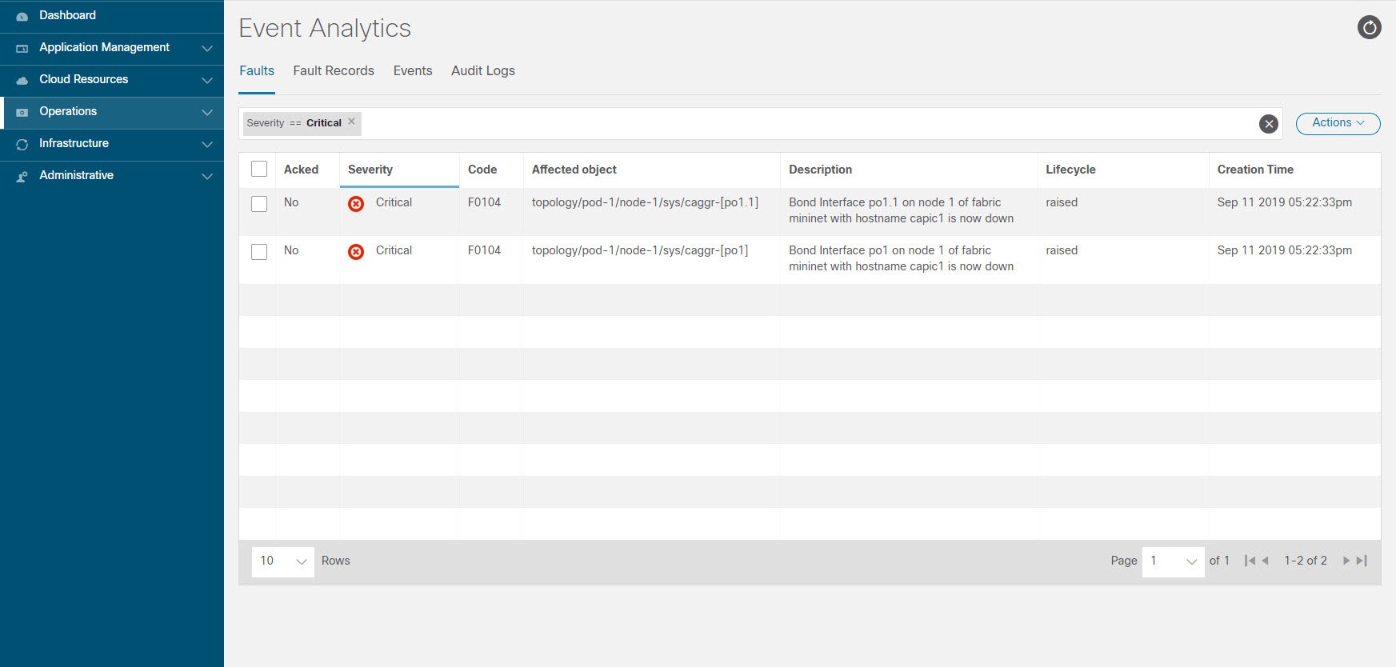Open the Audit Logs tab

(482, 71)
